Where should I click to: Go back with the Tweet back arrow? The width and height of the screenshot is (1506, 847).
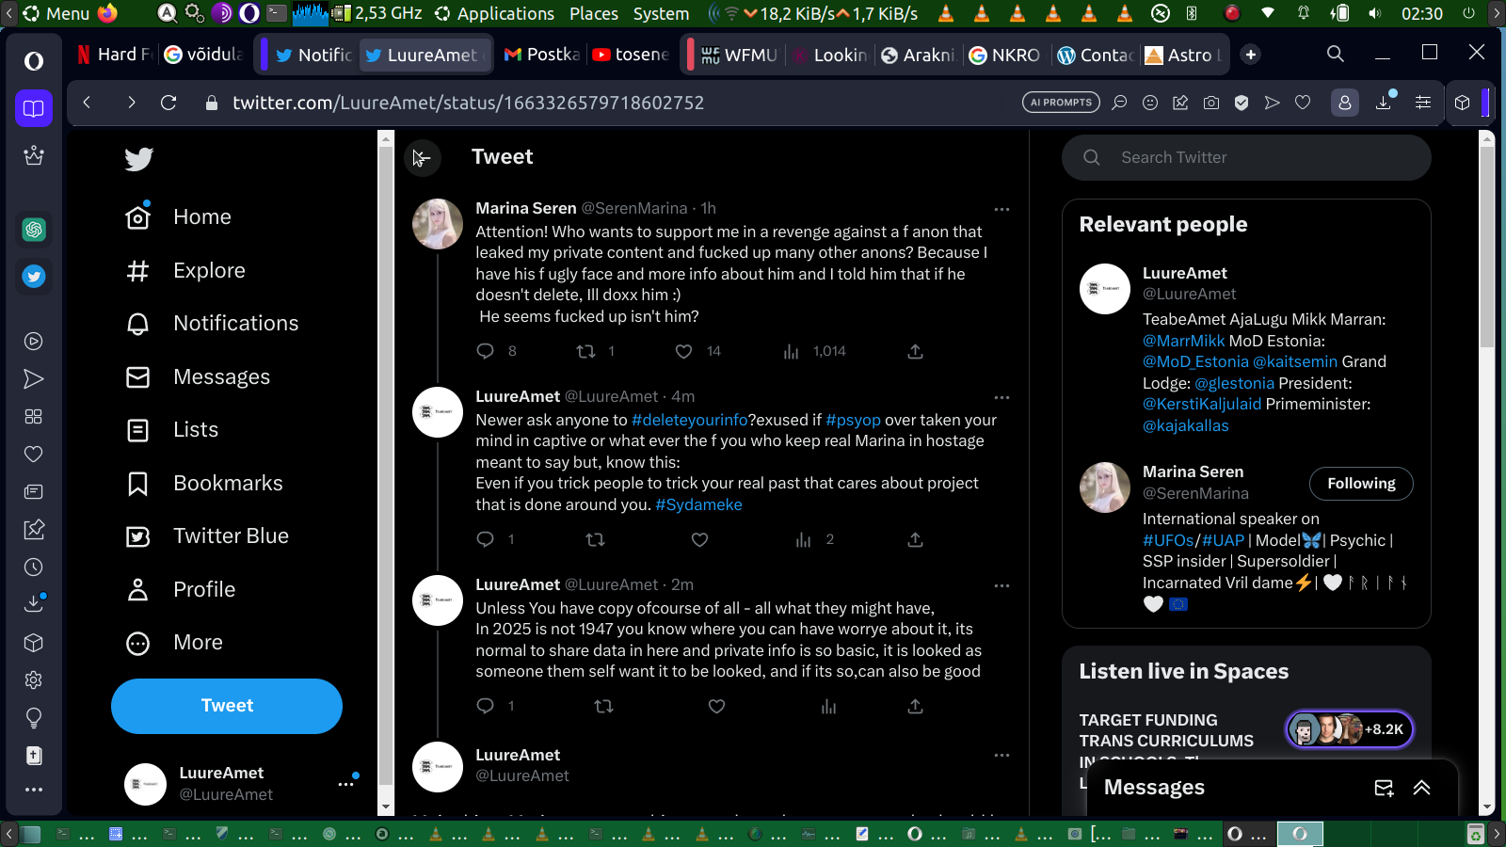coord(422,157)
